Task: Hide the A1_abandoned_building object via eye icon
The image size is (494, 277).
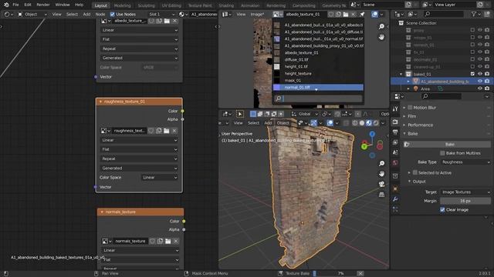Action: click(480, 81)
